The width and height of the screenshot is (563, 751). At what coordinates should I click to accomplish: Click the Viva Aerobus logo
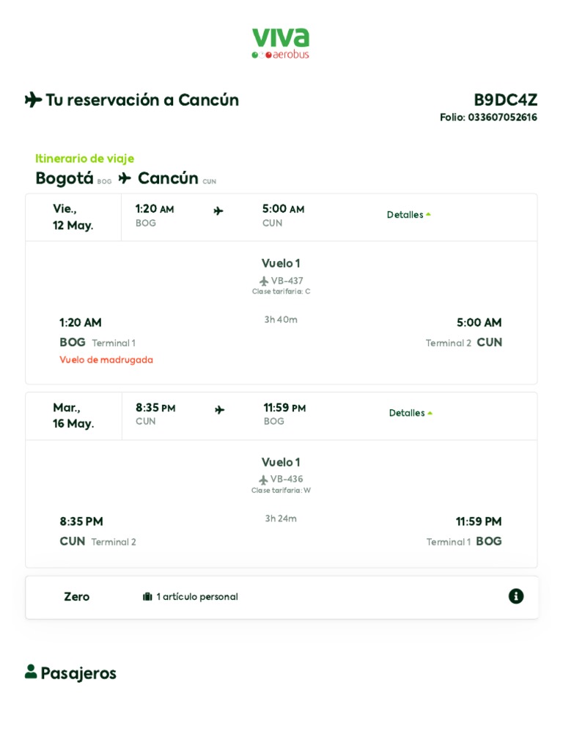[281, 43]
